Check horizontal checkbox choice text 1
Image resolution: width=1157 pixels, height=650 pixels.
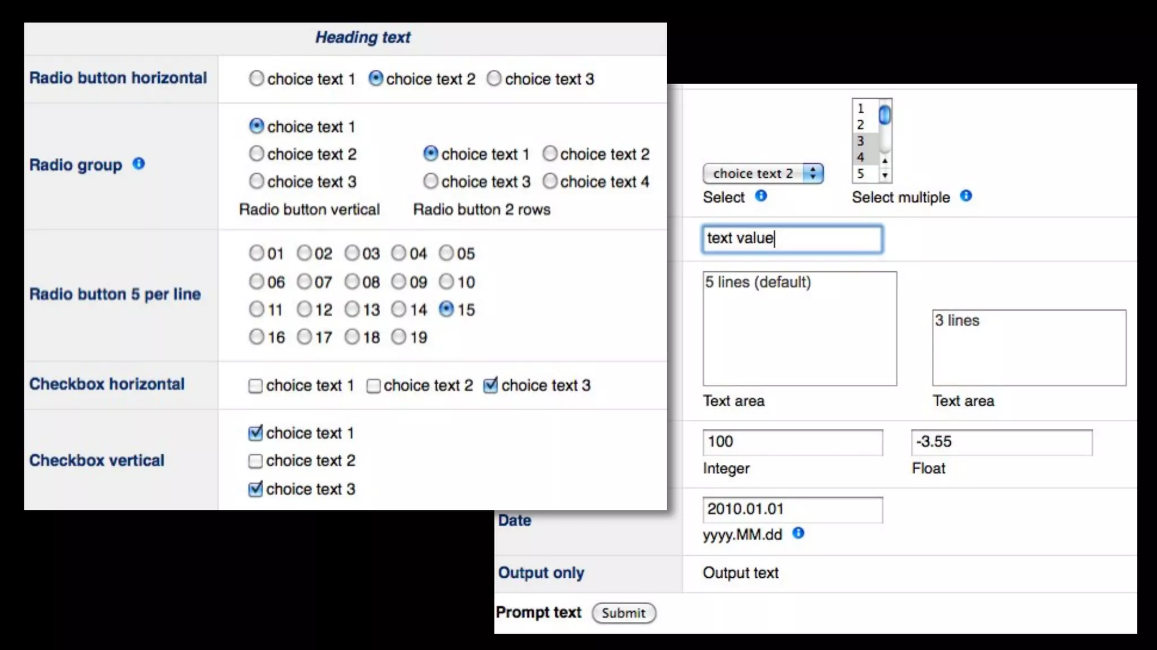tap(255, 386)
